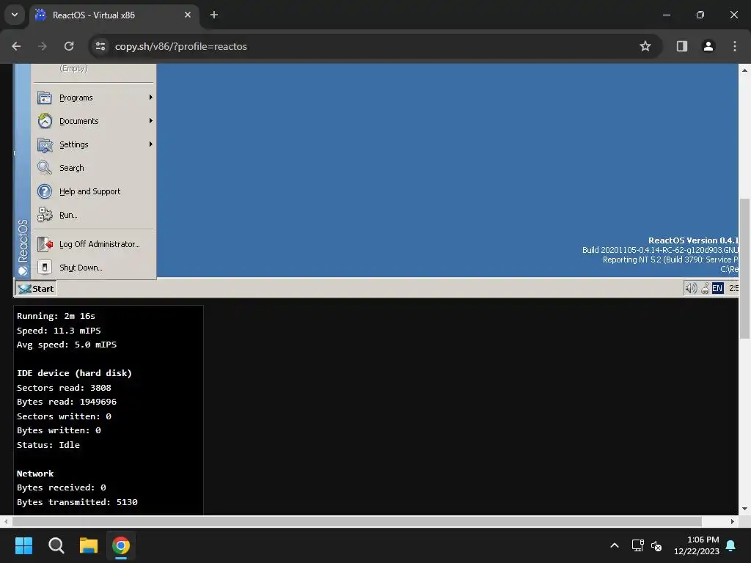
Task: Open the tab search dropdown
Action: tap(15, 15)
